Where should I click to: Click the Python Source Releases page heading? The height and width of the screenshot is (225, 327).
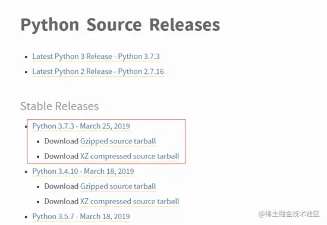[120, 25]
